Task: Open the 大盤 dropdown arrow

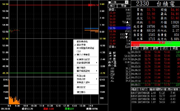Action: [127, 2]
